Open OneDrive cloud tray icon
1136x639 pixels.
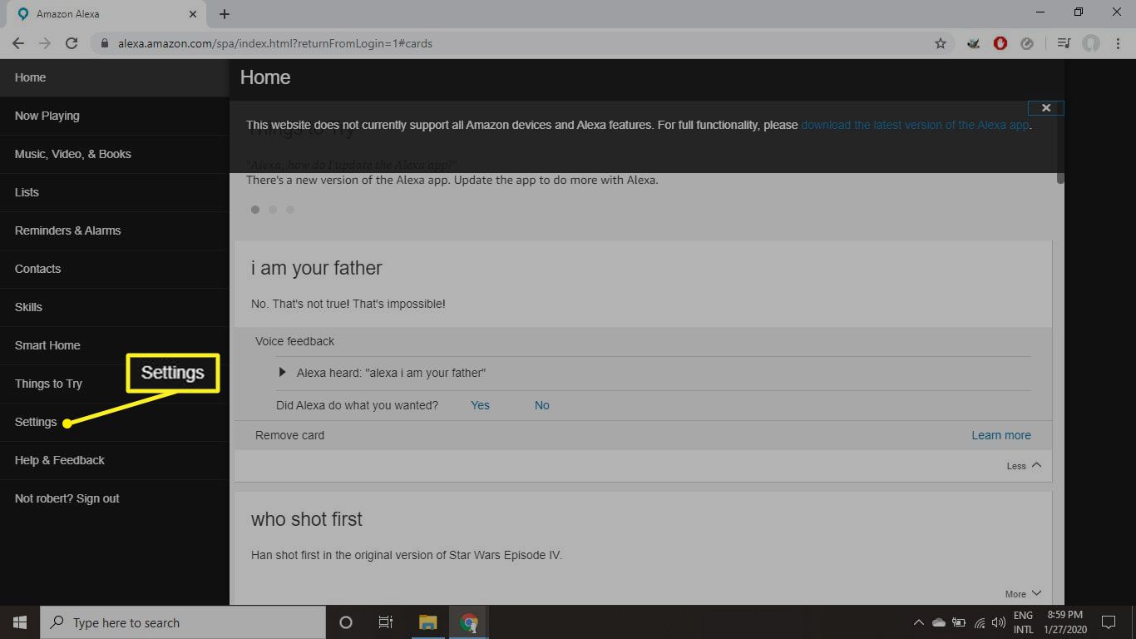pyautogui.click(x=938, y=622)
